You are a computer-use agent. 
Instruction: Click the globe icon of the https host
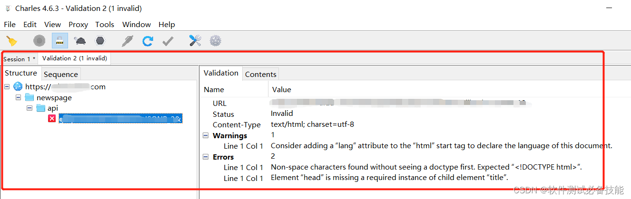coord(18,86)
